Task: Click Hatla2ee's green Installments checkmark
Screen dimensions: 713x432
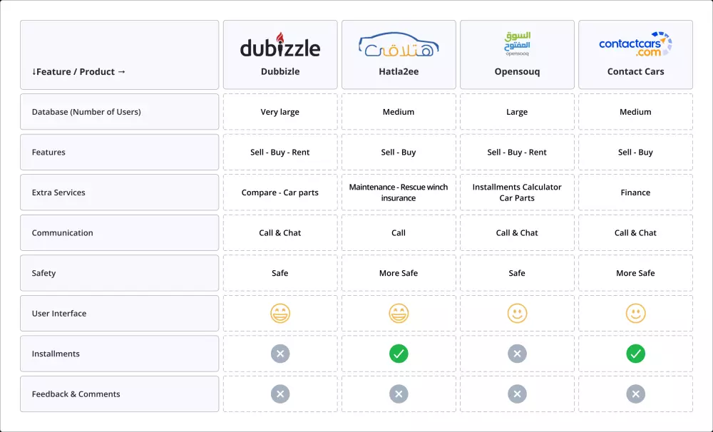Action: (x=399, y=354)
